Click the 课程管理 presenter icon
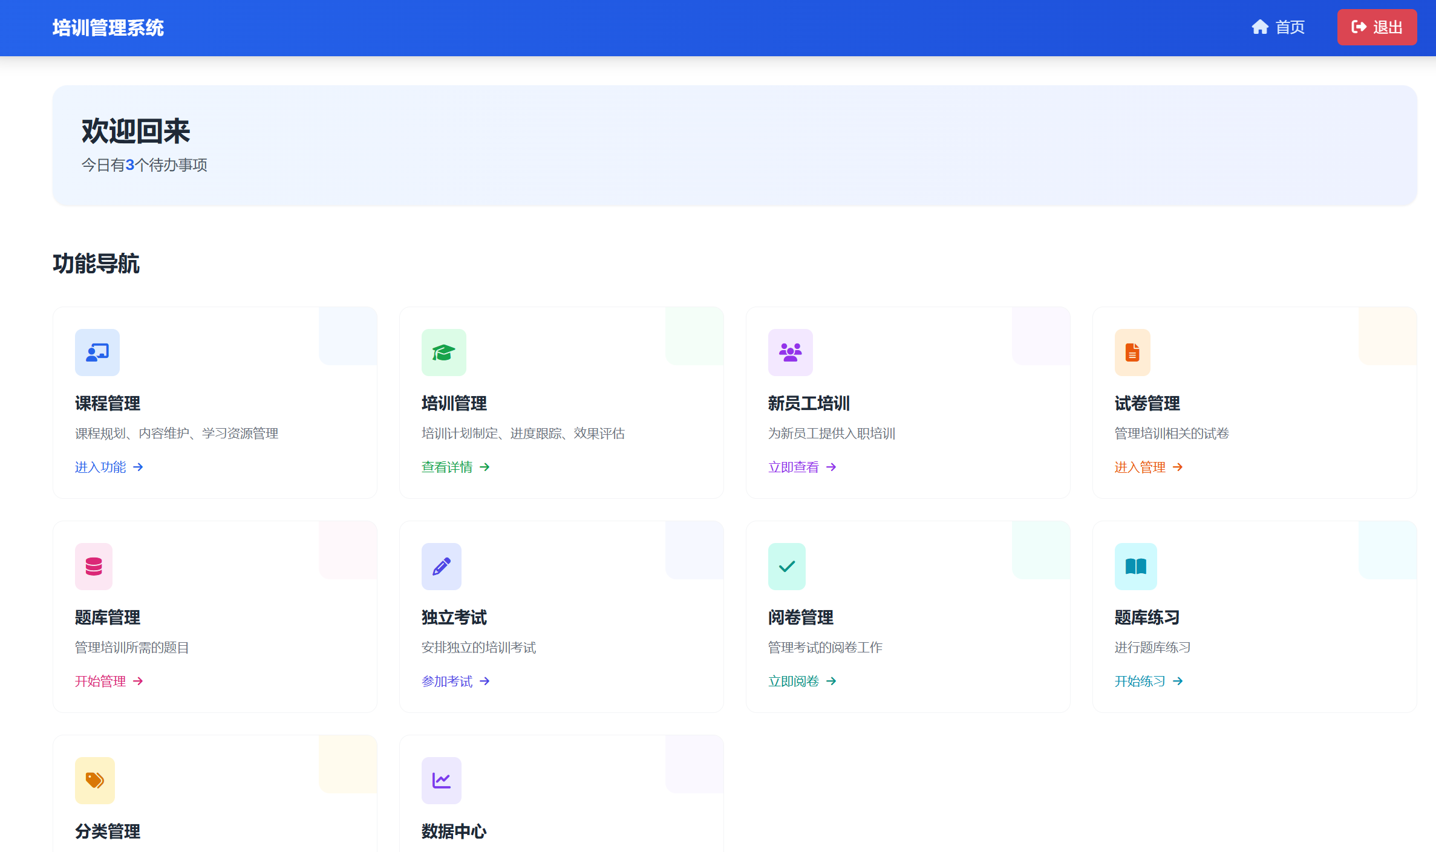Image resolution: width=1436 pixels, height=852 pixels. (x=97, y=353)
